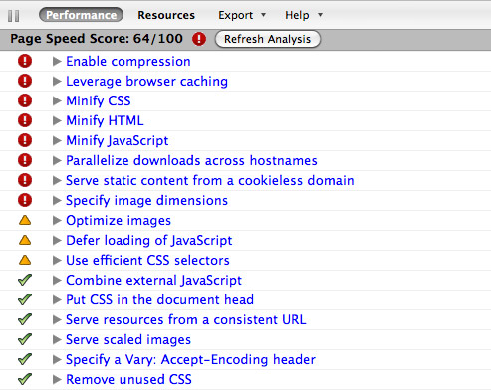Expand Specify image dimensions triangle
Image resolution: width=491 pixels, height=392 pixels.
click(x=57, y=200)
